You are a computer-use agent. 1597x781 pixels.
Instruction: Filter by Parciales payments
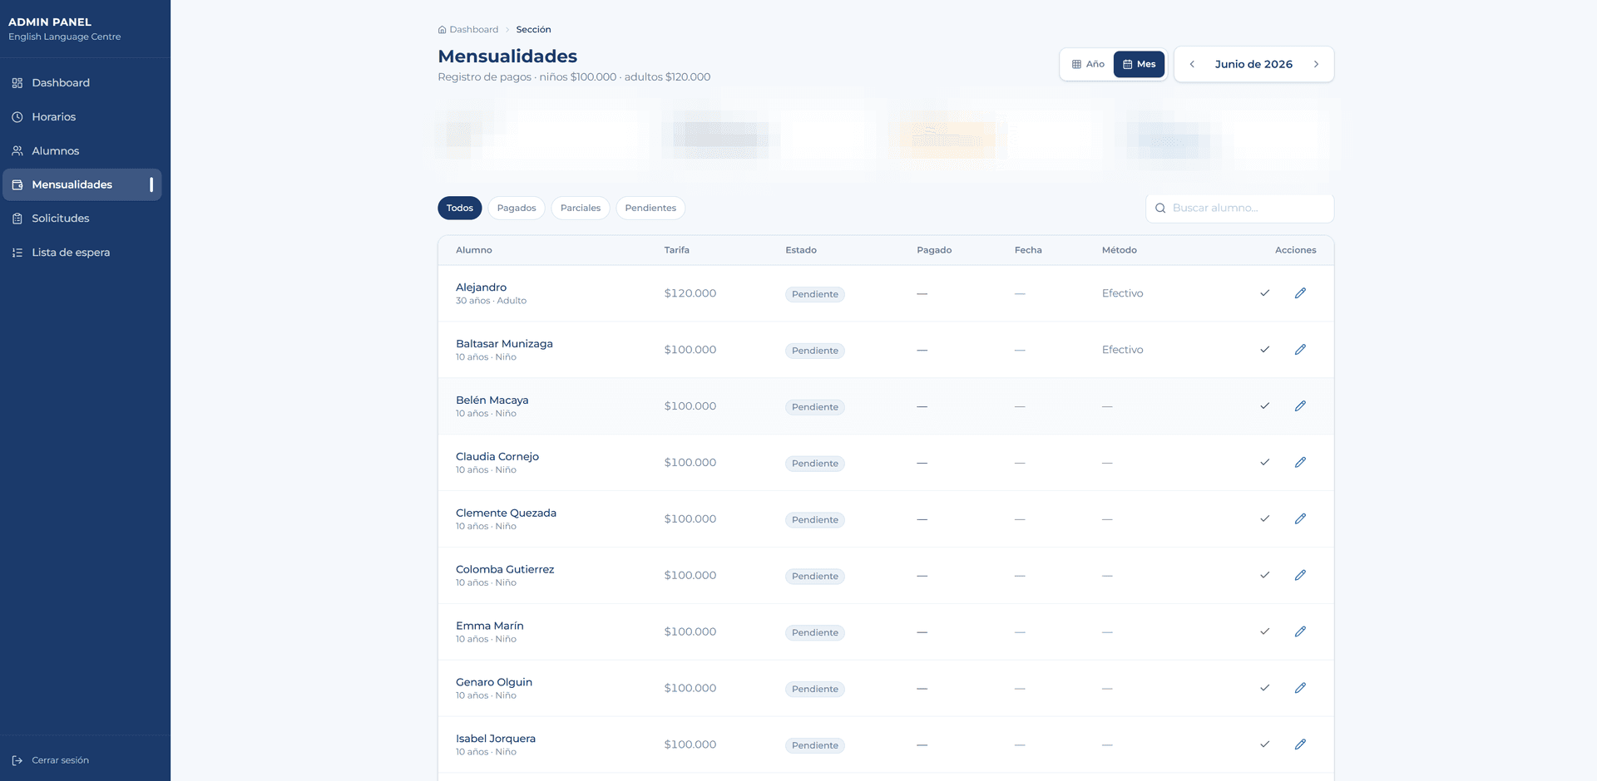click(x=581, y=208)
